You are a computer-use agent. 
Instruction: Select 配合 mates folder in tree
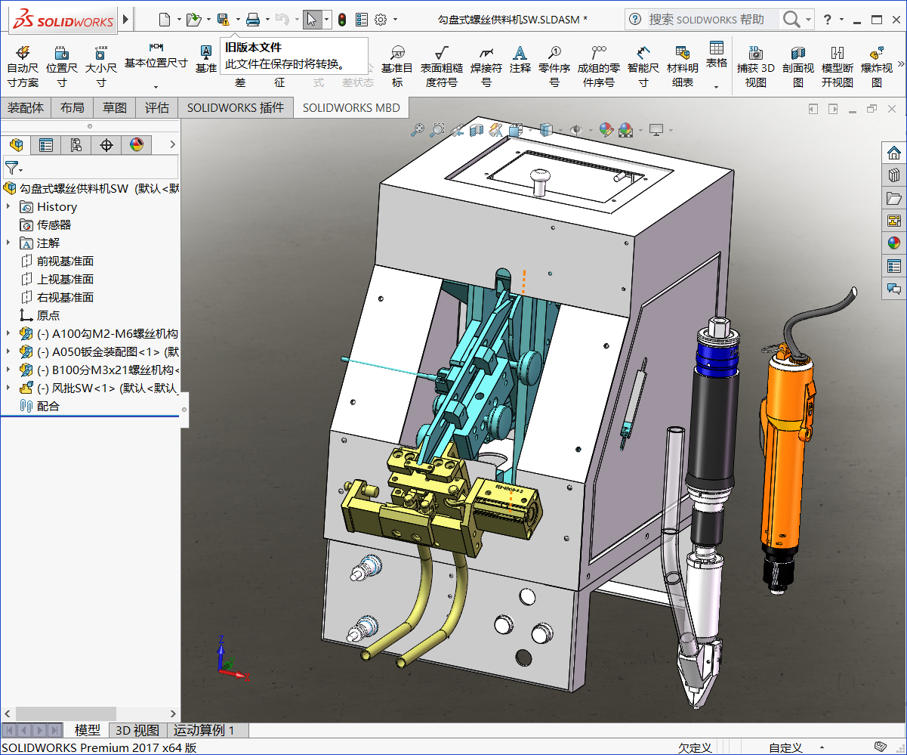[x=48, y=406]
